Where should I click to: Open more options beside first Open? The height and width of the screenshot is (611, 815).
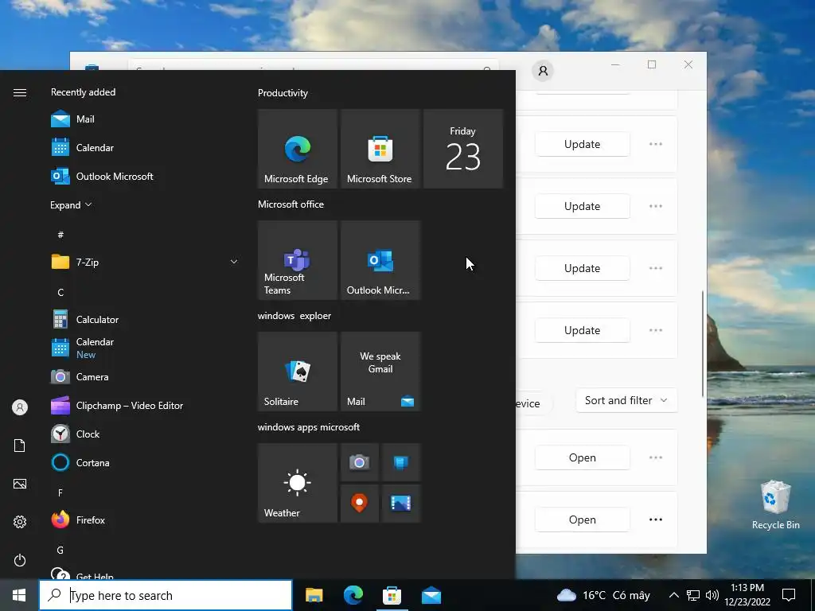tap(656, 457)
